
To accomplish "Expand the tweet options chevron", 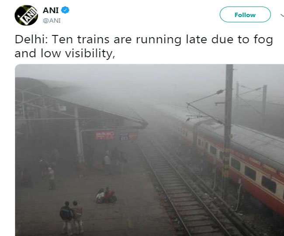I will click(282, 15).
